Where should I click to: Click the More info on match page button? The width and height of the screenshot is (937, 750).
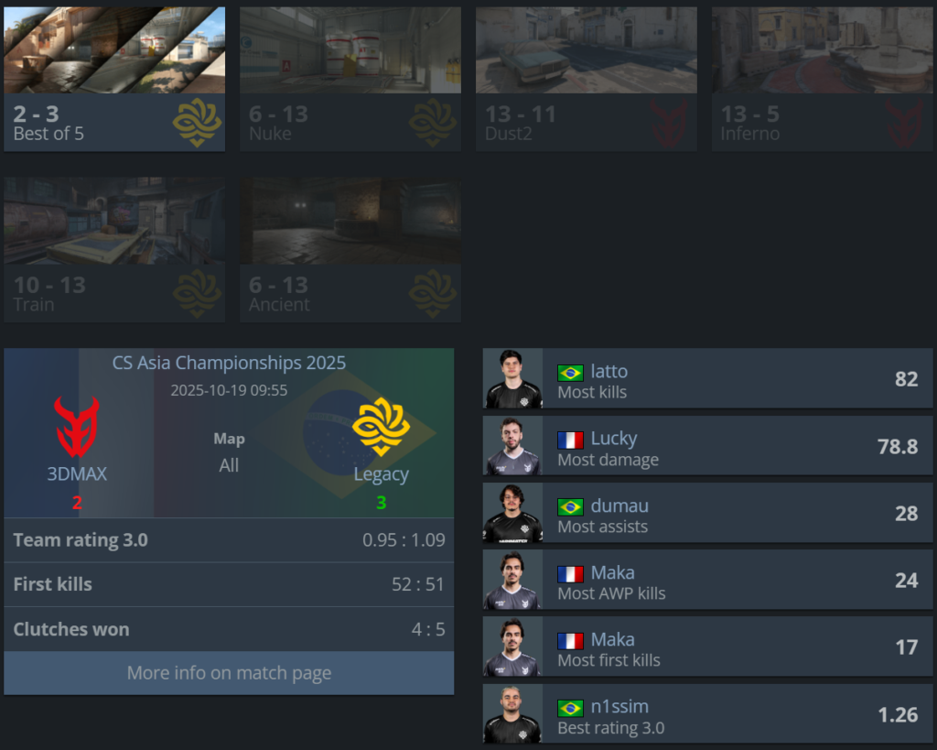229,673
